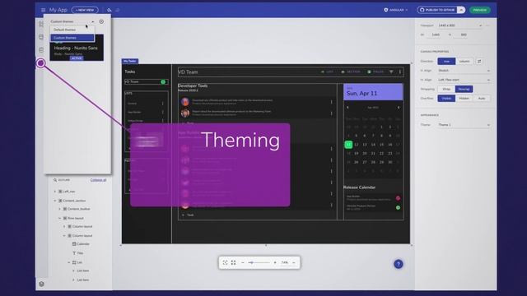
Task: Open the H. Align Left/flex-start dropdown
Action: (464, 80)
